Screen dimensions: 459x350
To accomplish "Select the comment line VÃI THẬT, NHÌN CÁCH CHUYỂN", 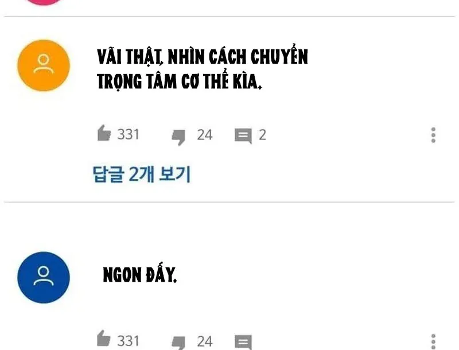I will [203, 55].
